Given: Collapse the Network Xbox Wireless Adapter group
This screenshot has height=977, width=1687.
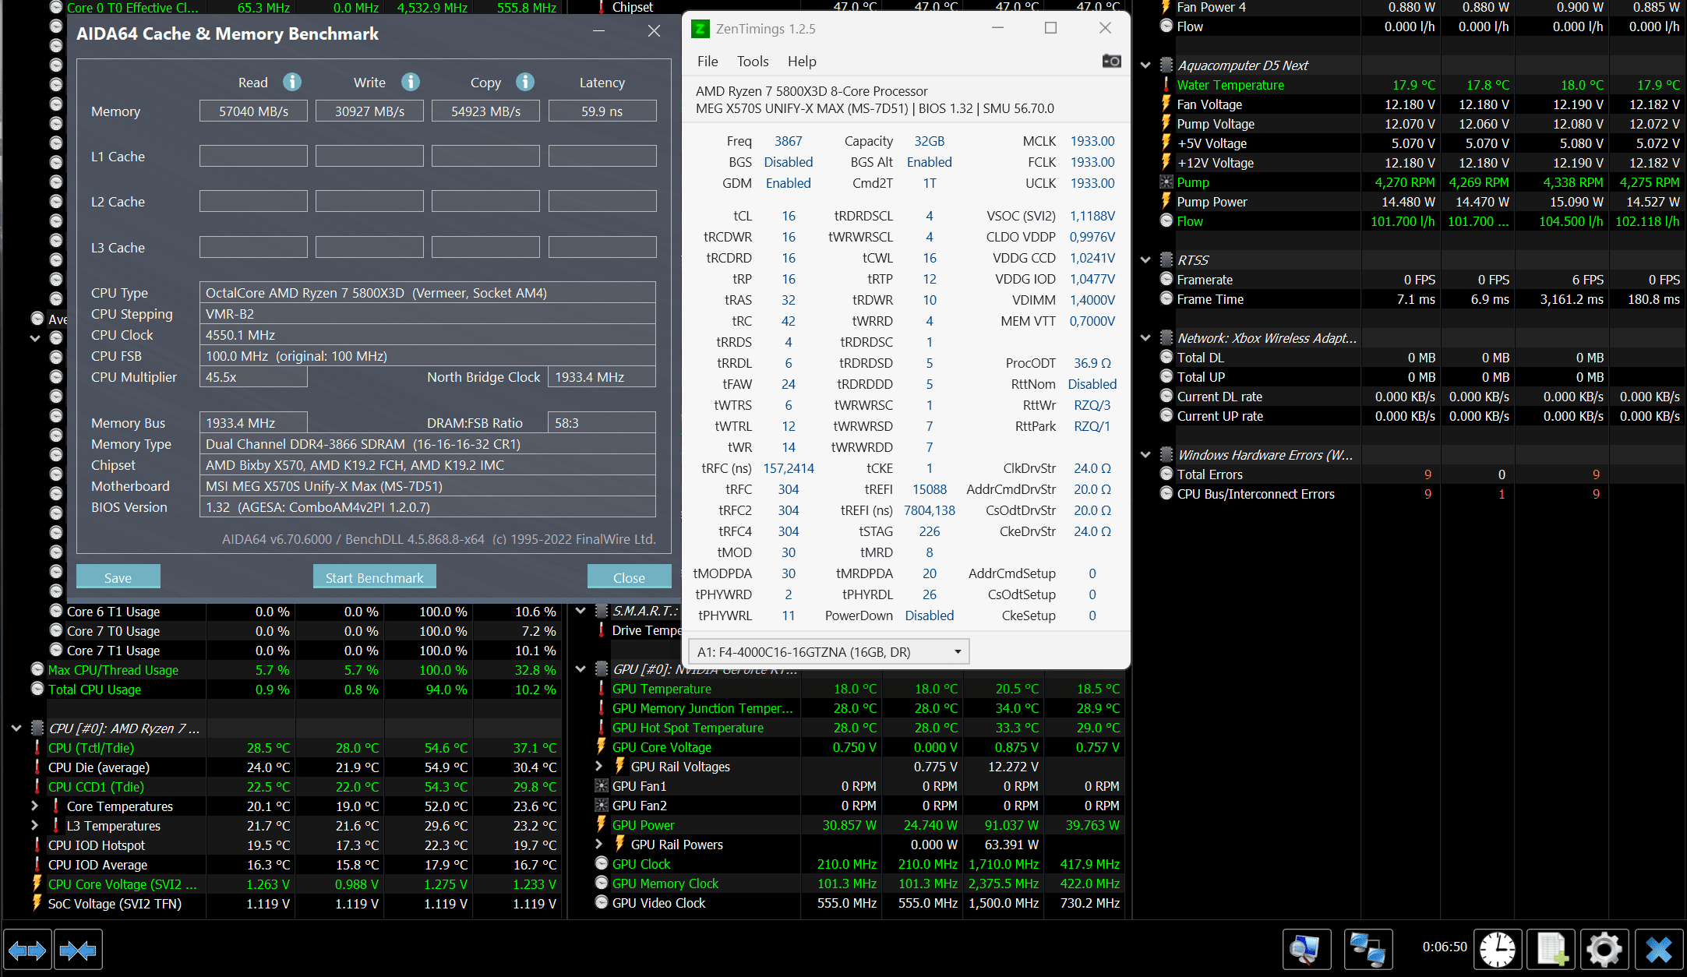Looking at the screenshot, I should click(1145, 338).
